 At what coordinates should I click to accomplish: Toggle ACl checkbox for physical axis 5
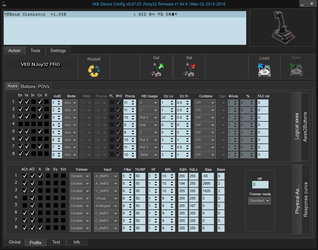[x=33, y=205]
